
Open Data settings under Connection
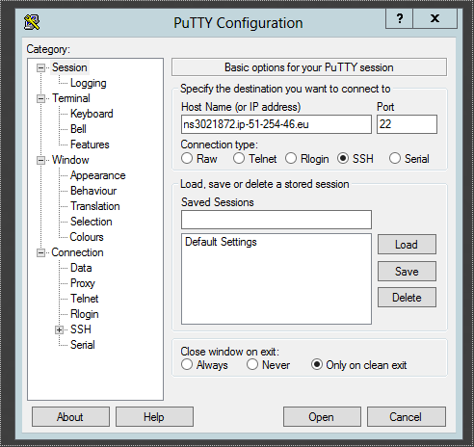[81, 268]
